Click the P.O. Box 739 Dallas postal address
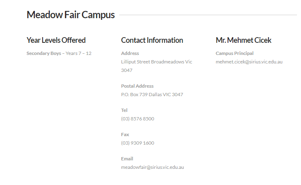Viewport: 301px width, 185px height. pyautogui.click(x=152, y=95)
